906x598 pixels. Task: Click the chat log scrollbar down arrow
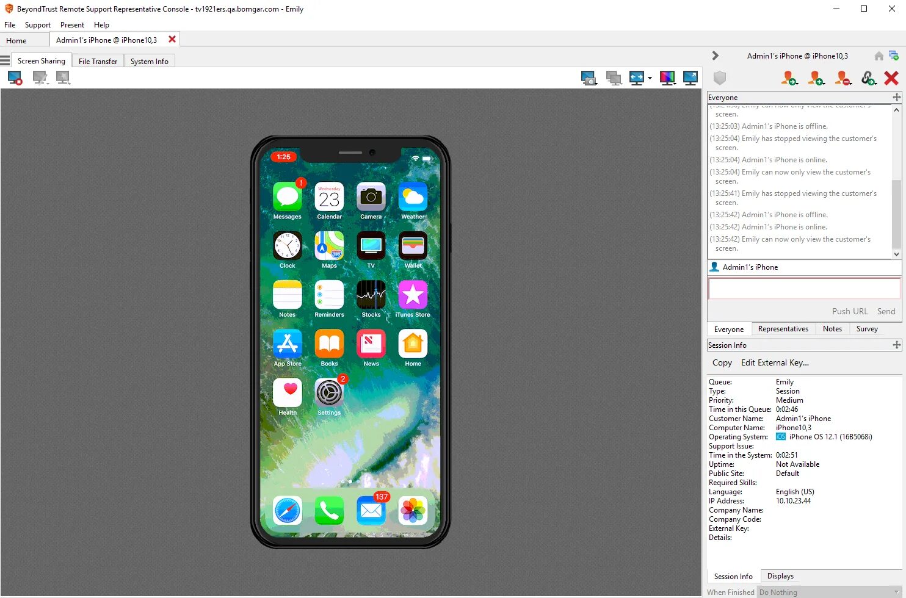[896, 254]
